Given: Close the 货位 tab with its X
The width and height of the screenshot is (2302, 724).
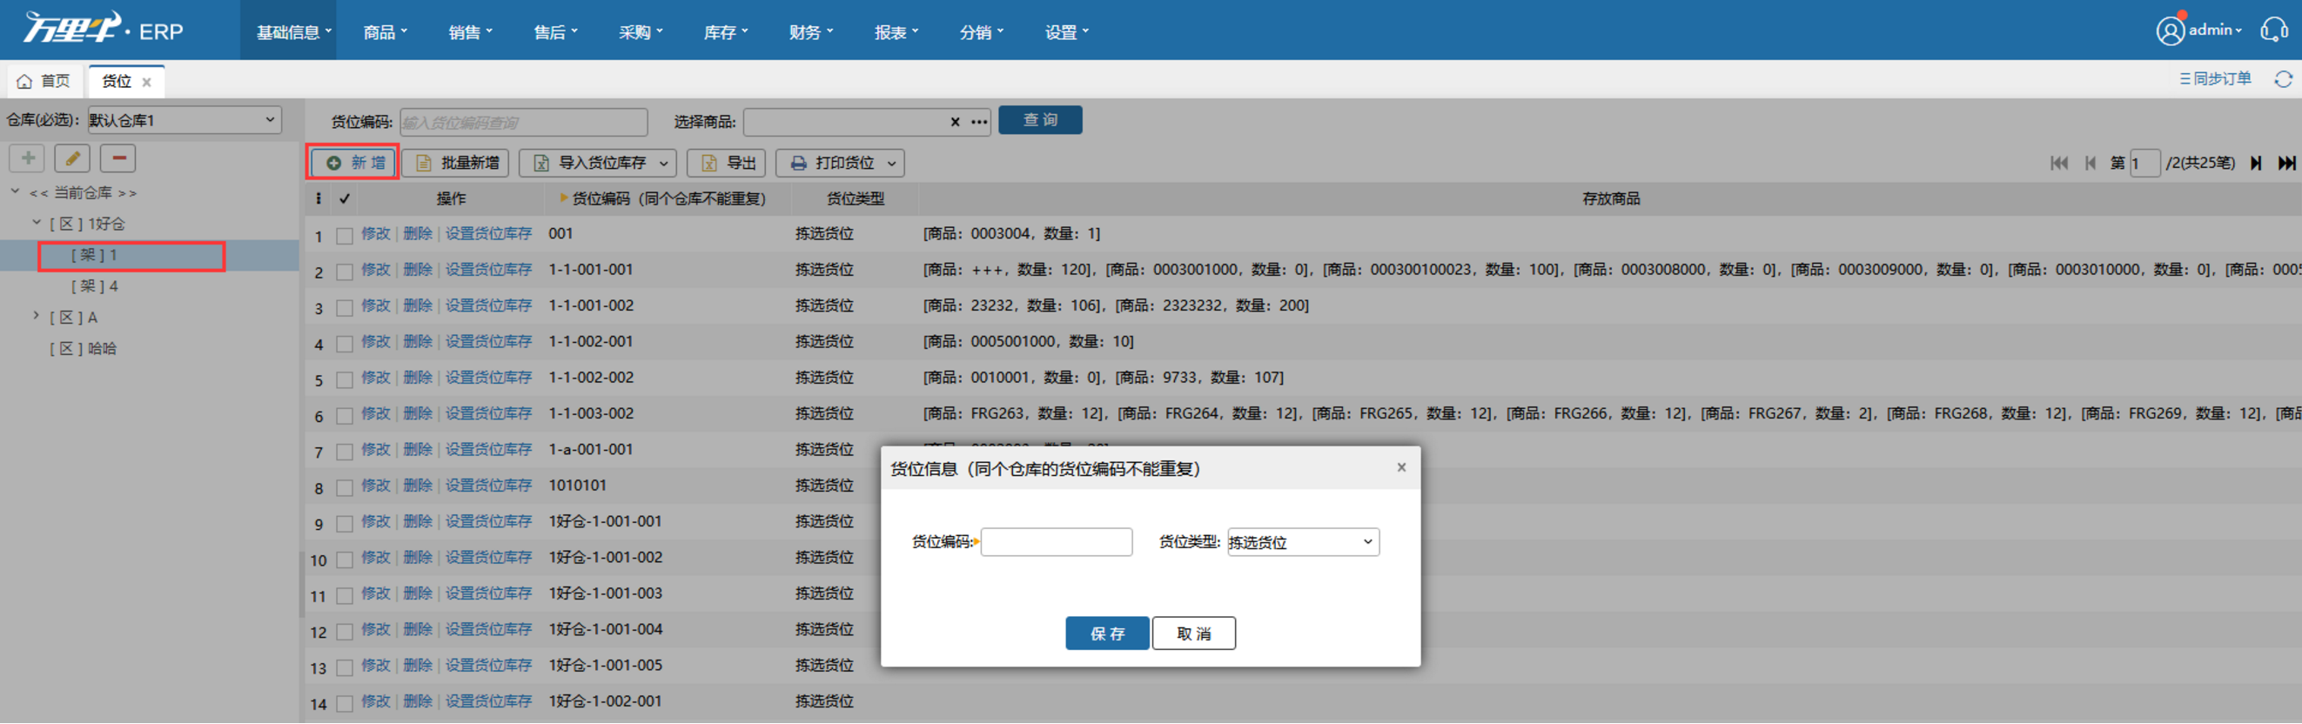Looking at the screenshot, I should tap(146, 82).
